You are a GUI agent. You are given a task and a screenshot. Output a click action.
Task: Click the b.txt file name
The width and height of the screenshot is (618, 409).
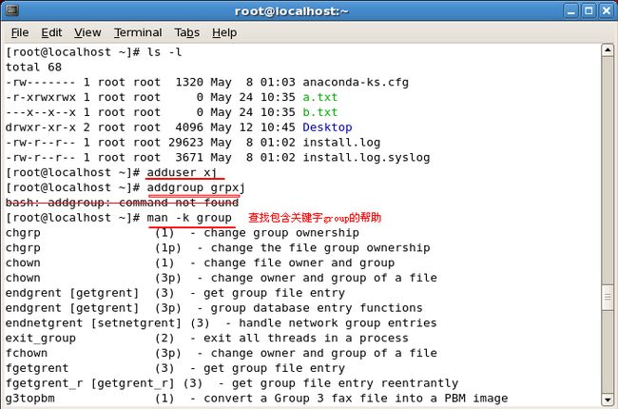tap(320, 112)
